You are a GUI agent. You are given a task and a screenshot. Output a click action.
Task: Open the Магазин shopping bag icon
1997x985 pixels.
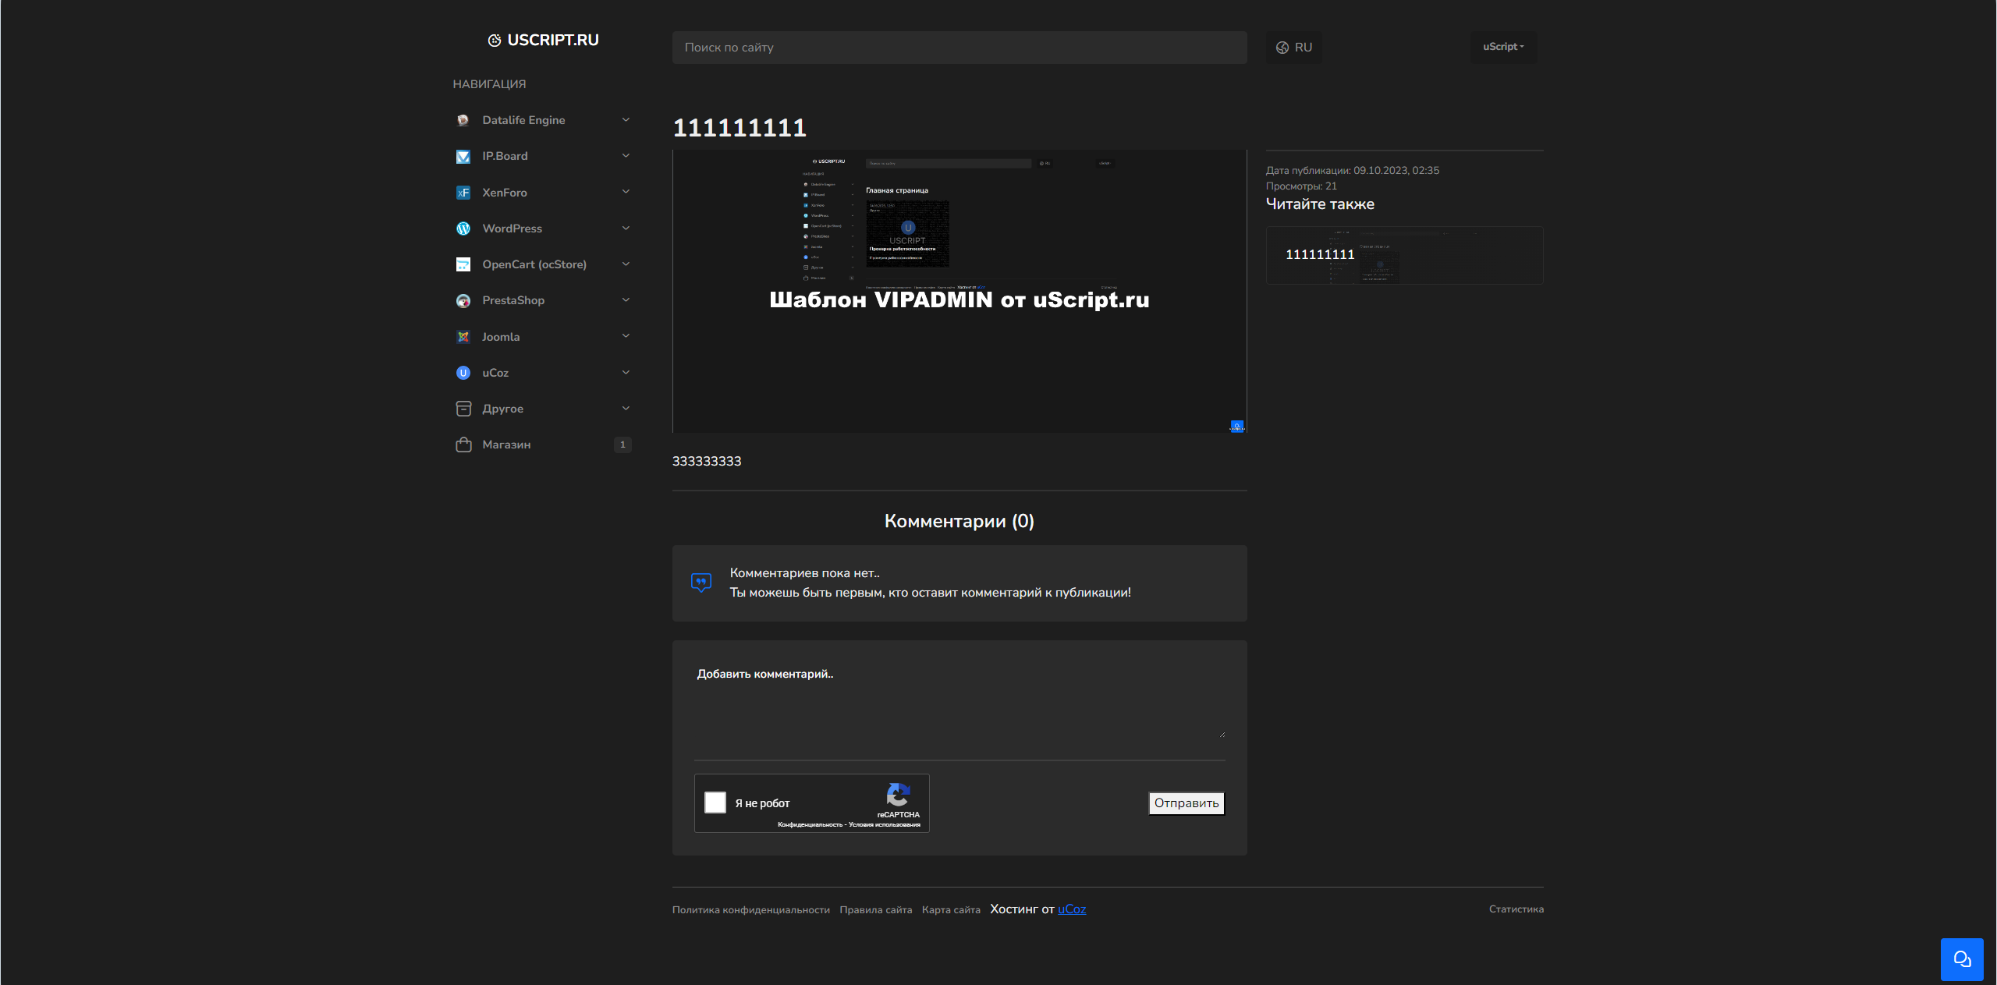pyautogui.click(x=463, y=445)
